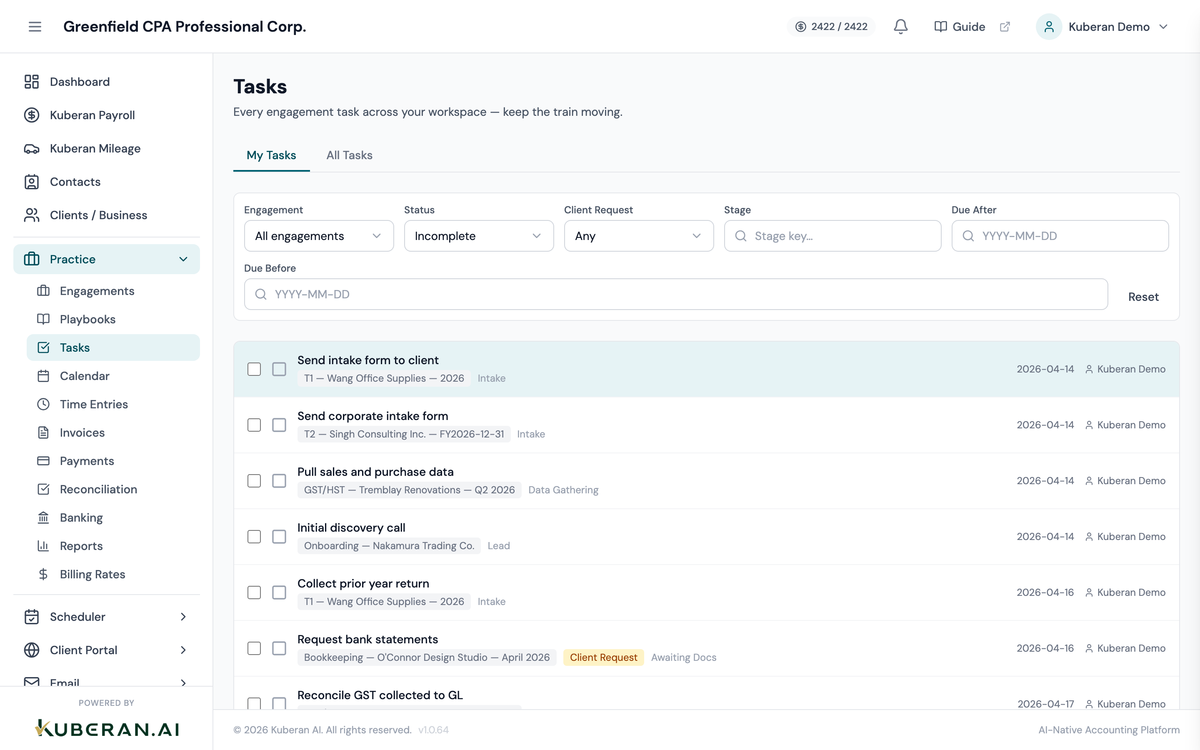Click the Calendar icon in Practice submenu
Screen dimensions: 1200x750
click(43, 376)
